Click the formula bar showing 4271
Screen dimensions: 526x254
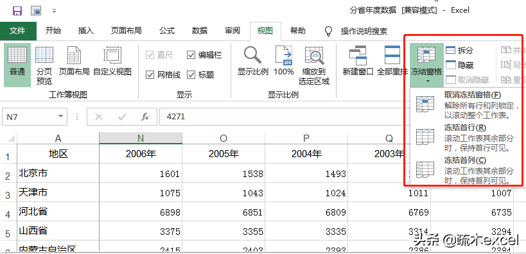tap(285, 117)
